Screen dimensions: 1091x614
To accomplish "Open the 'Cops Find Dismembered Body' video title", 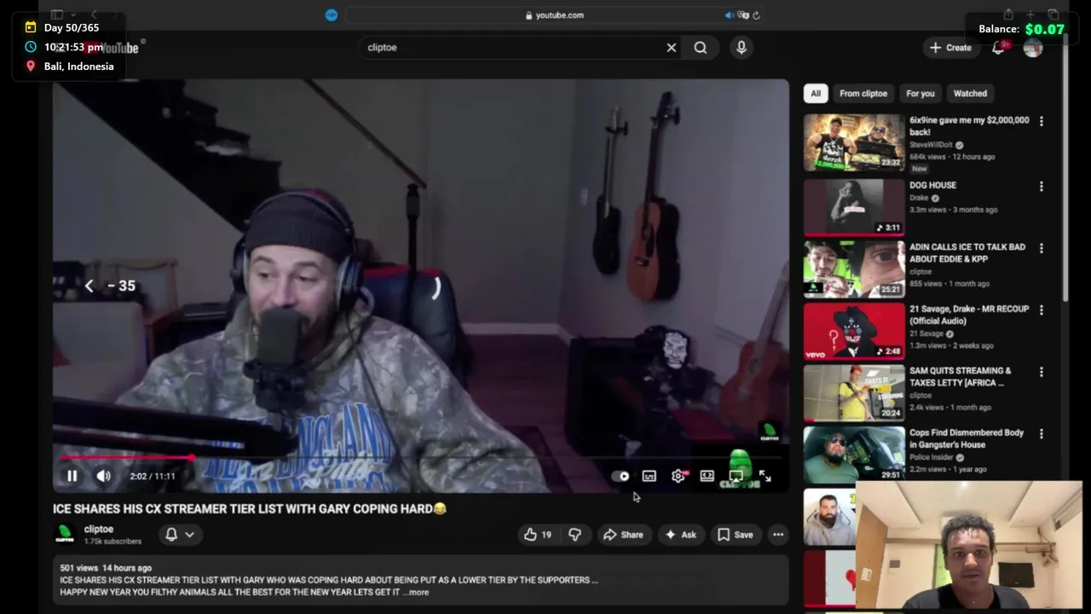I will pos(967,438).
